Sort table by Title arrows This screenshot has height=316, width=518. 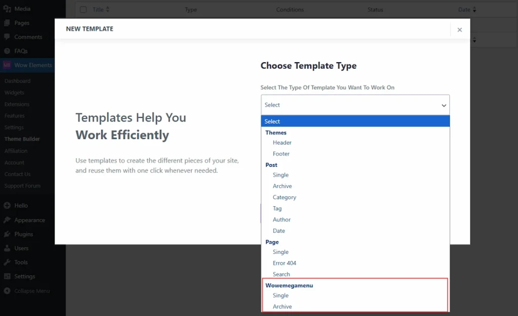[108, 10]
